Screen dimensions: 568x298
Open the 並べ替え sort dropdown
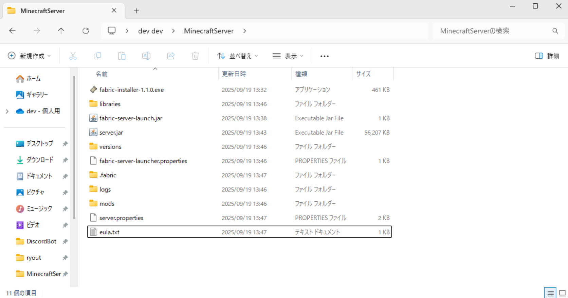(x=238, y=56)
